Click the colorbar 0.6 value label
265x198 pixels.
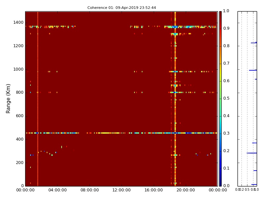tap(226, 81)
